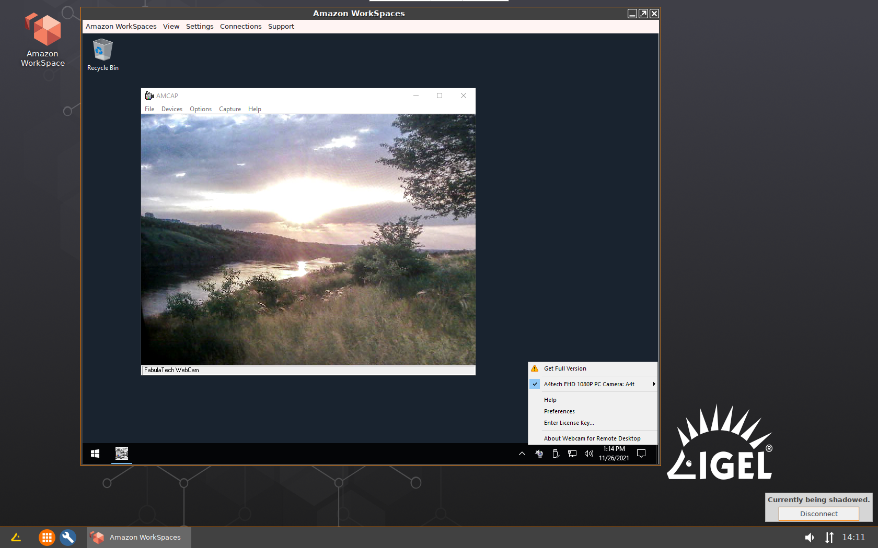Open the AMCAP Options menu
Viewport: 878px width, 548px height.
click(201, 109)
